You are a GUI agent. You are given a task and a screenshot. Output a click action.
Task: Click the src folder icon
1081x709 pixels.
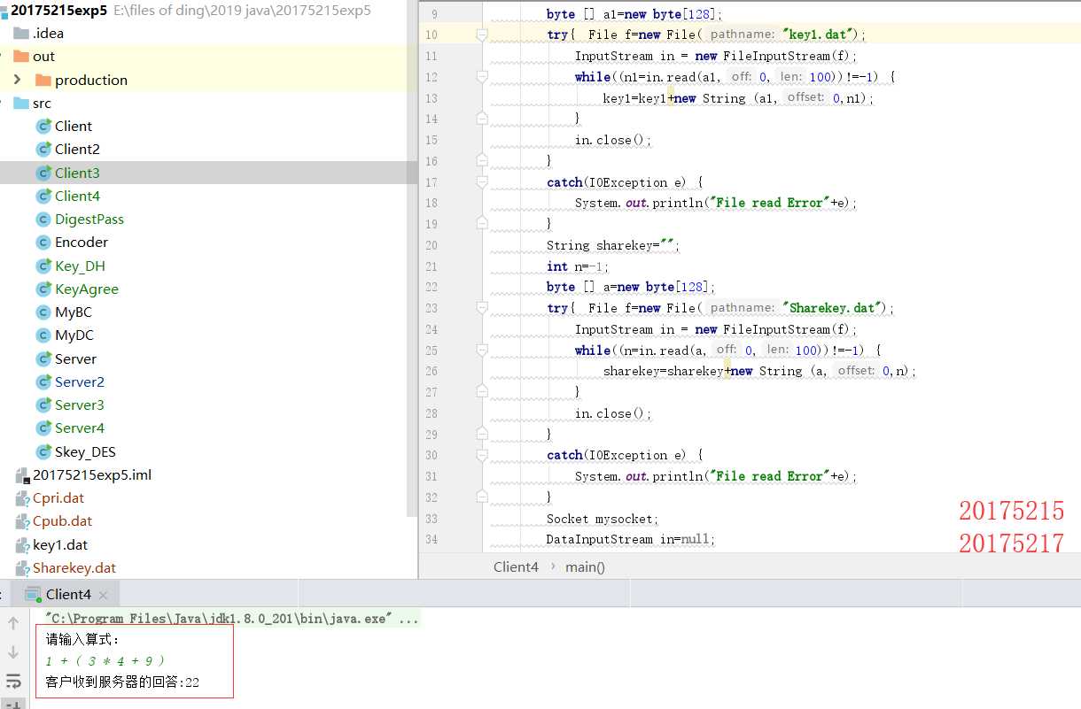click(x=22, y=103)
